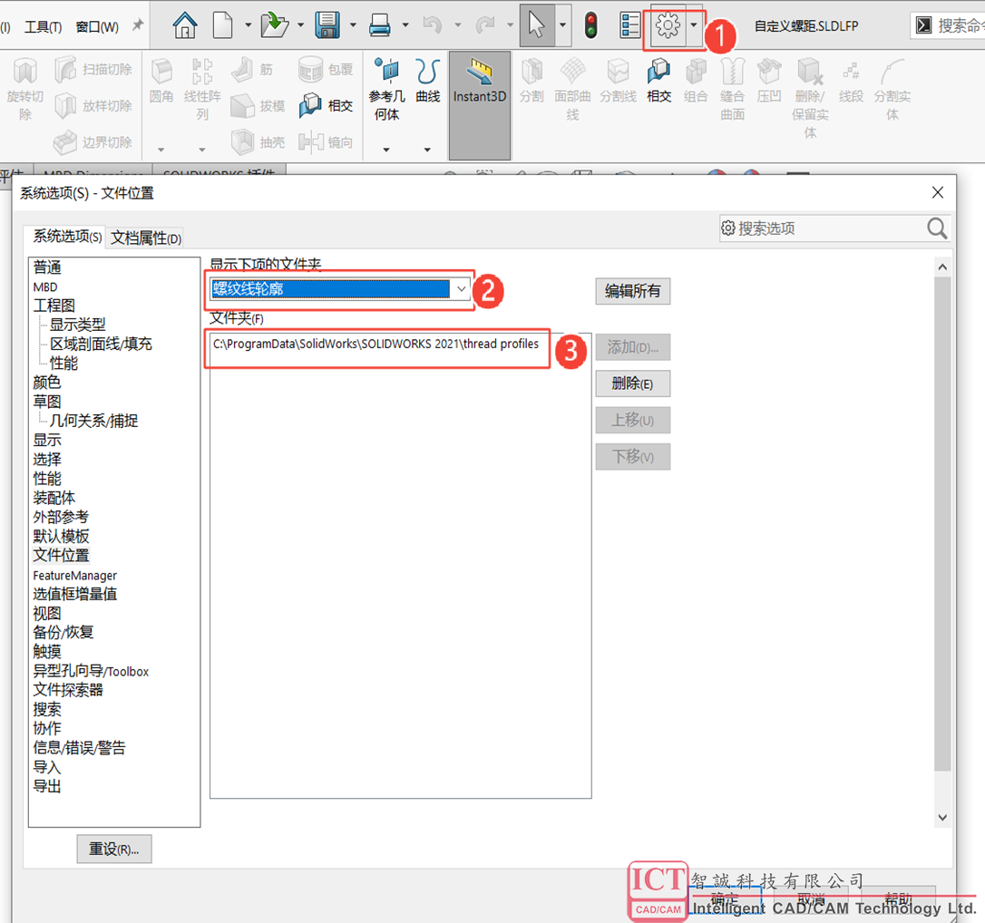Expand the dropdown arrow next to Select cursor
This screenshot has width=985, height=923.
coord(562,25)
